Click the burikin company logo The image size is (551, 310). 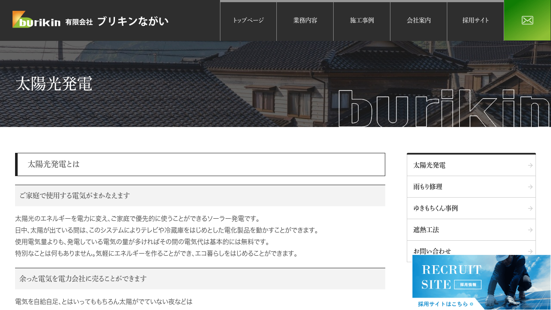37,20
